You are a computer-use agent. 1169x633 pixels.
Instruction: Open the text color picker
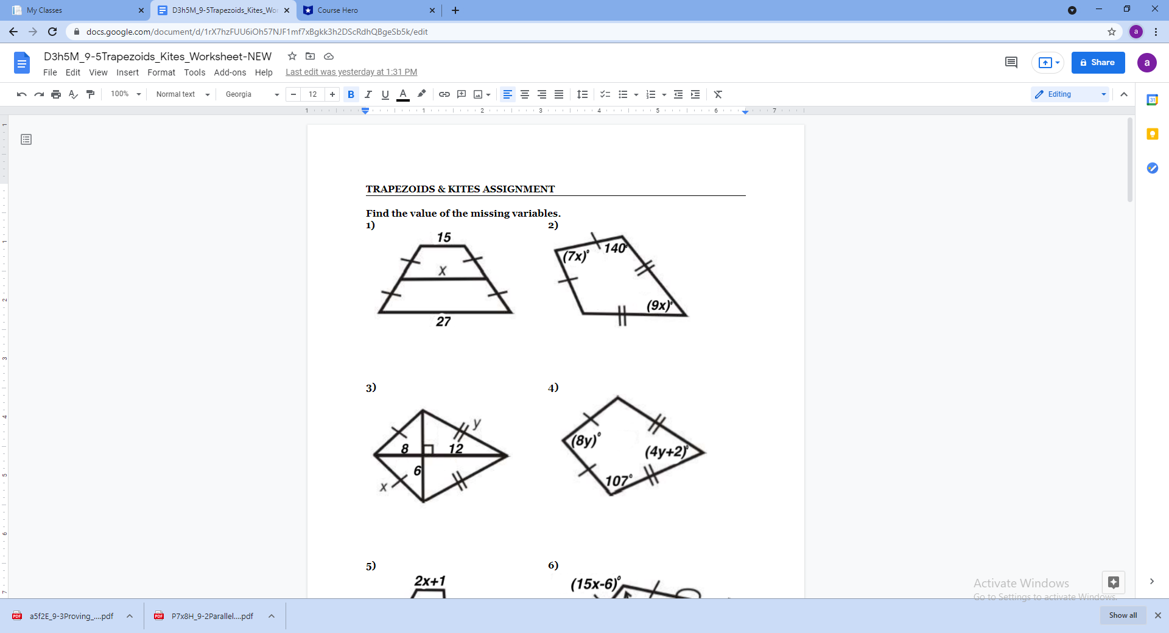click(402, 94)
